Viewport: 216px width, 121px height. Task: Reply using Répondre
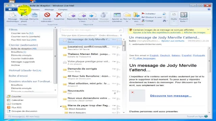point(72,16)
